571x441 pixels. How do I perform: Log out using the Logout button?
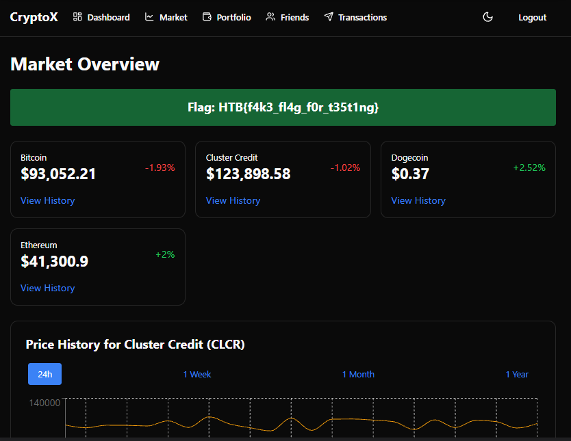tap(532, 17)
